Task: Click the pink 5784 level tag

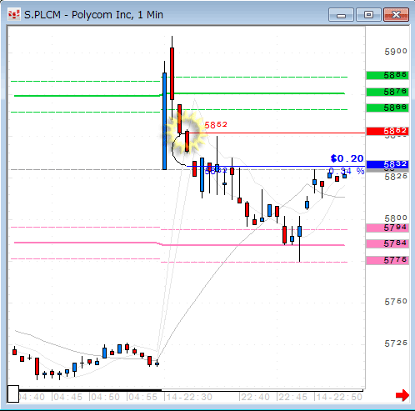Action: pyautogui.click(x=387, y=243)
